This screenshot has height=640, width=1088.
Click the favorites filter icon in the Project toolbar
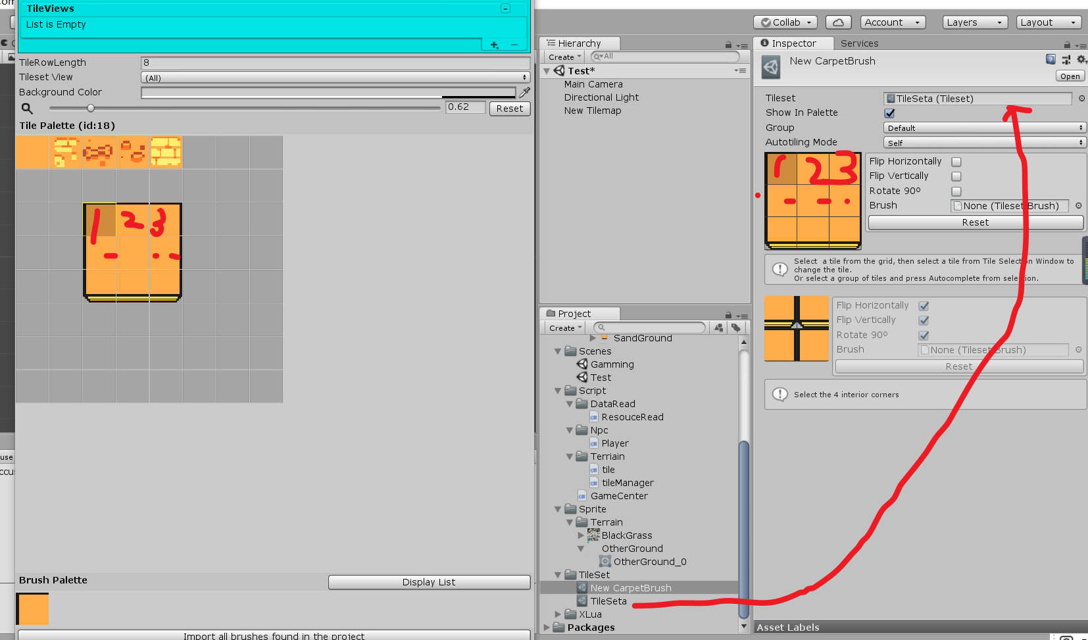coord(718,327)
